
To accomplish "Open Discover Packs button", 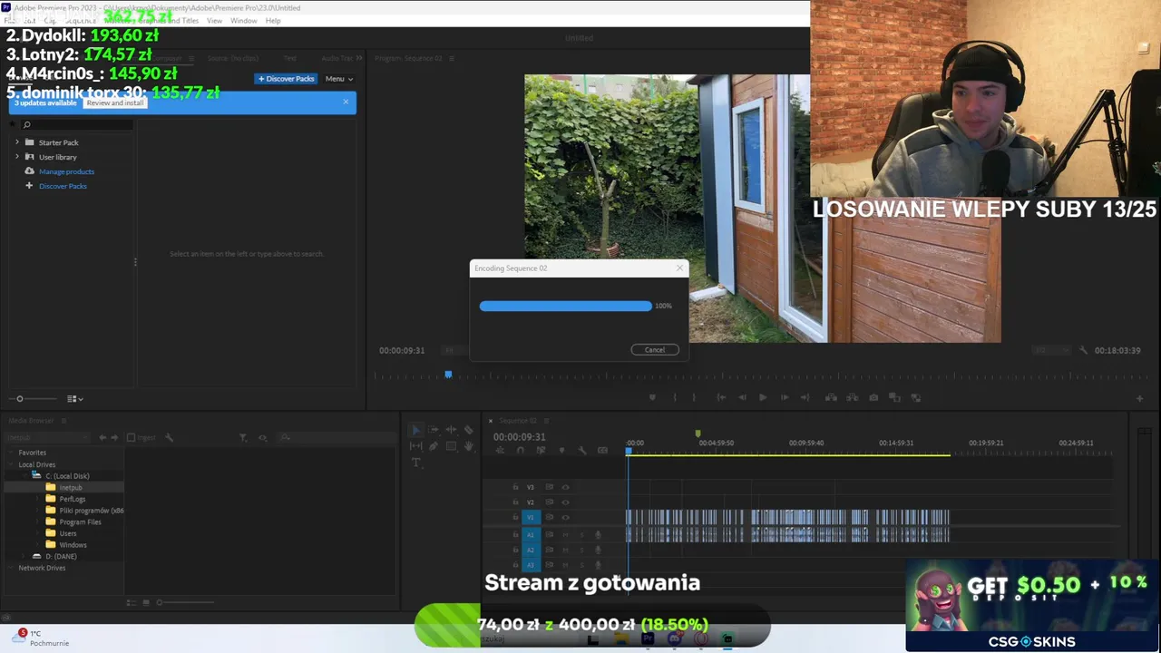I will click(x=286, y=79).
